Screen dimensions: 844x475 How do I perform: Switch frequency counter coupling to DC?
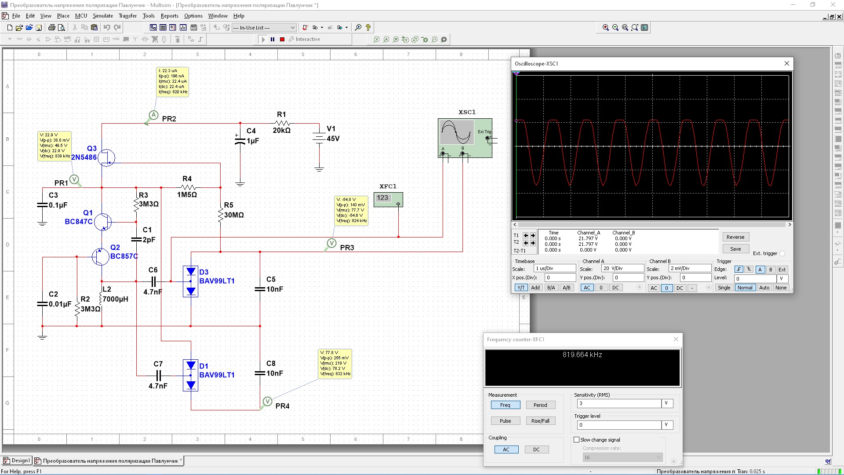[536, 449]
